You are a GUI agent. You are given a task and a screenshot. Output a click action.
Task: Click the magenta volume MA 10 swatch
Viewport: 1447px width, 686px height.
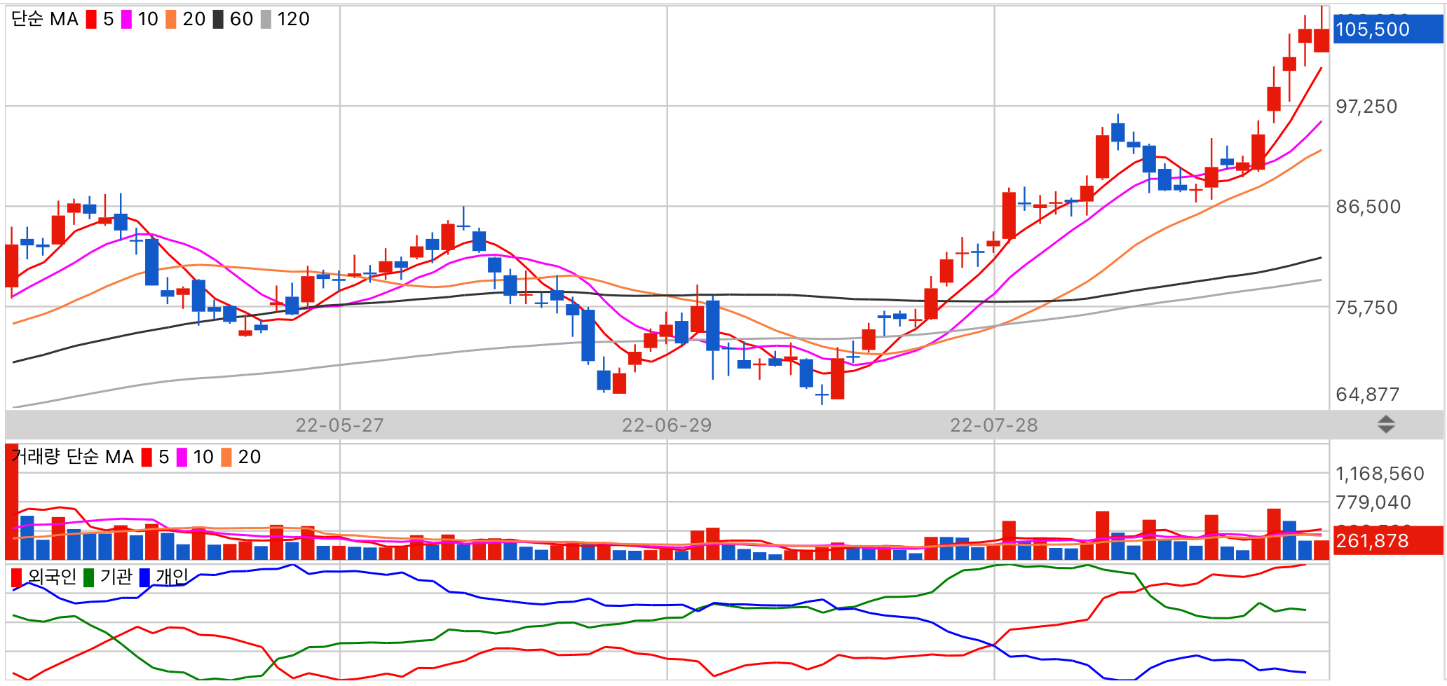pos(182,458)
